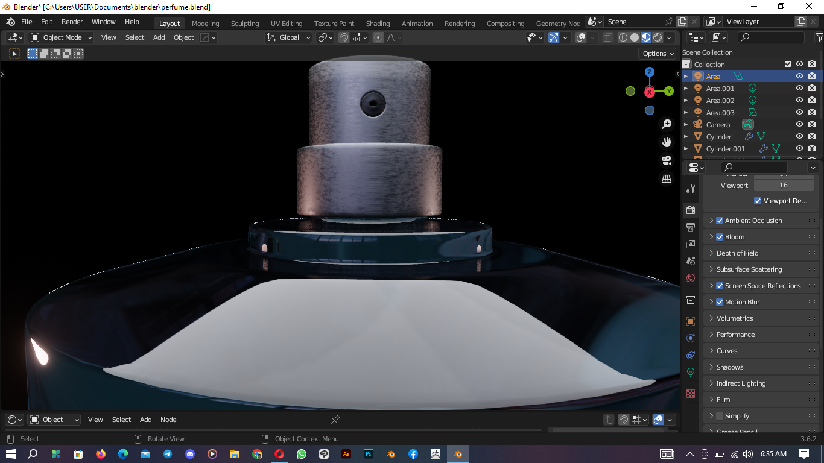
Task: Open the Object properties orange square icon
Action: [691, 321]
